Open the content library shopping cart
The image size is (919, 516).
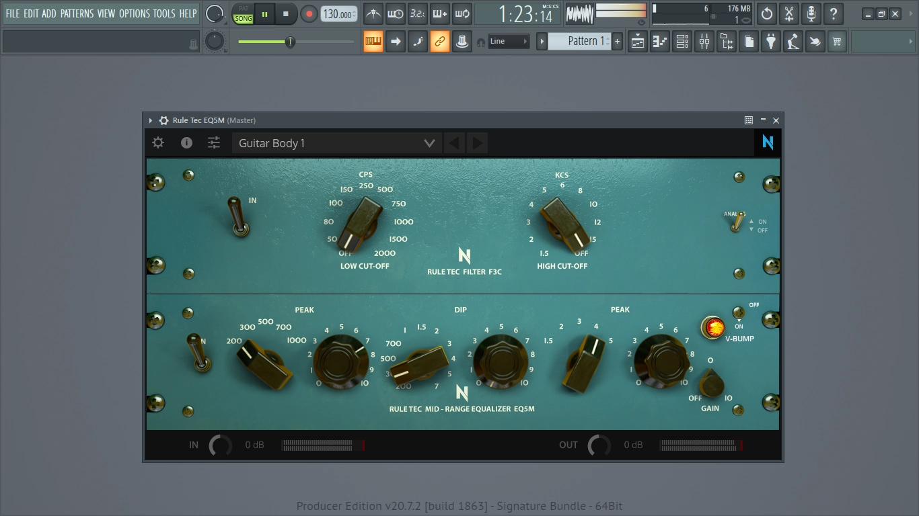pyautogui.click(x=838, y=42)
